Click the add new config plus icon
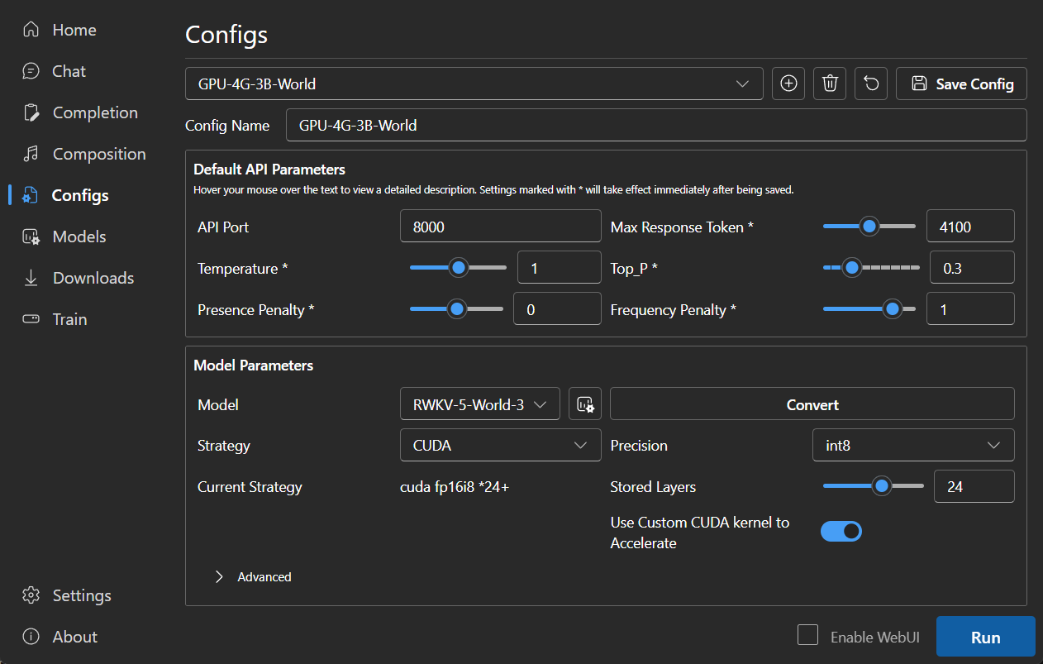 (x=788, y=84)
